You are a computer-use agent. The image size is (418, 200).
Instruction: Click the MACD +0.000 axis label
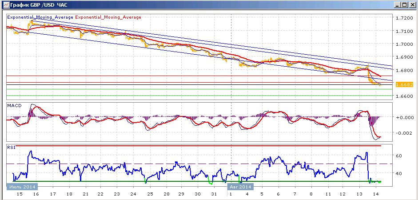click(x=404, y=117)
